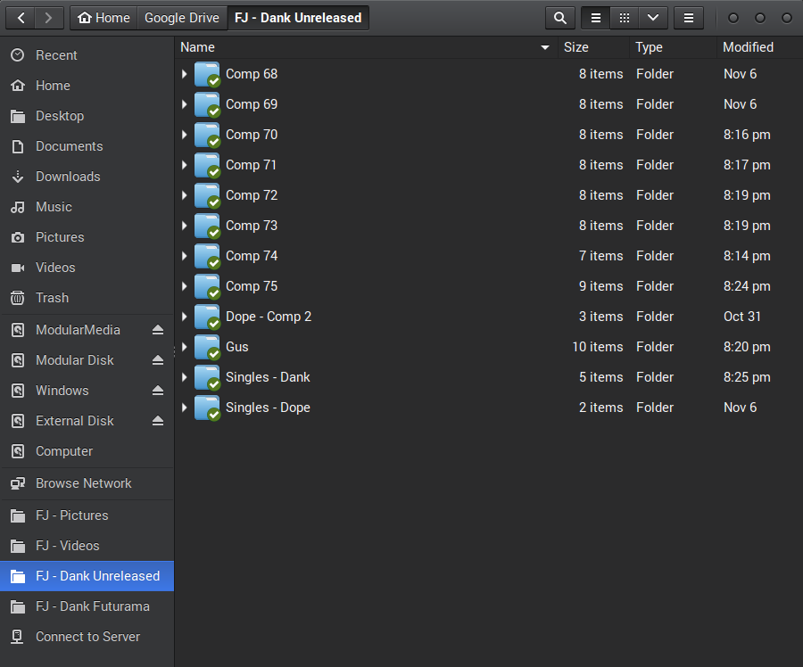Viewport: 803px width, 667px height.
Task: Sort files by the Modified column
Action: tap(748, 47)
